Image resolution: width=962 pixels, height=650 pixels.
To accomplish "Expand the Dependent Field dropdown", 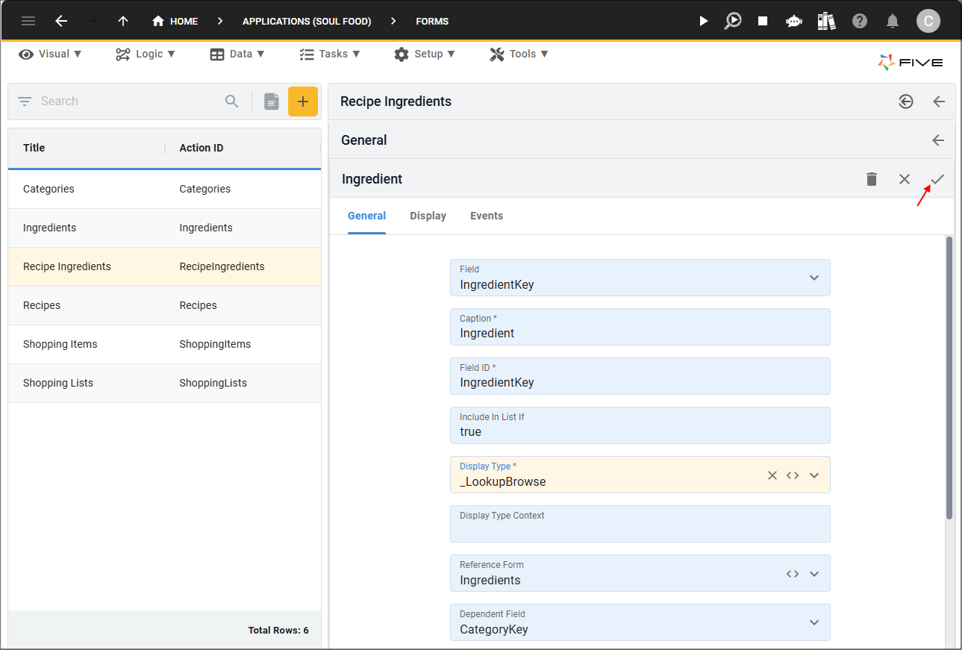I will click(x=813, y=622).
